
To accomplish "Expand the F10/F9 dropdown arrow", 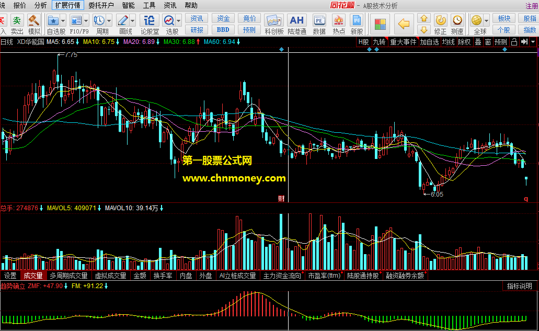I will 86,21.
